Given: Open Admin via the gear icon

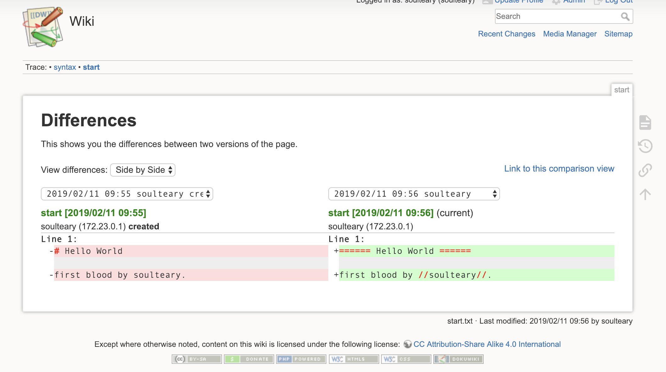Looking at the screenshot, I should click(557, 2).
